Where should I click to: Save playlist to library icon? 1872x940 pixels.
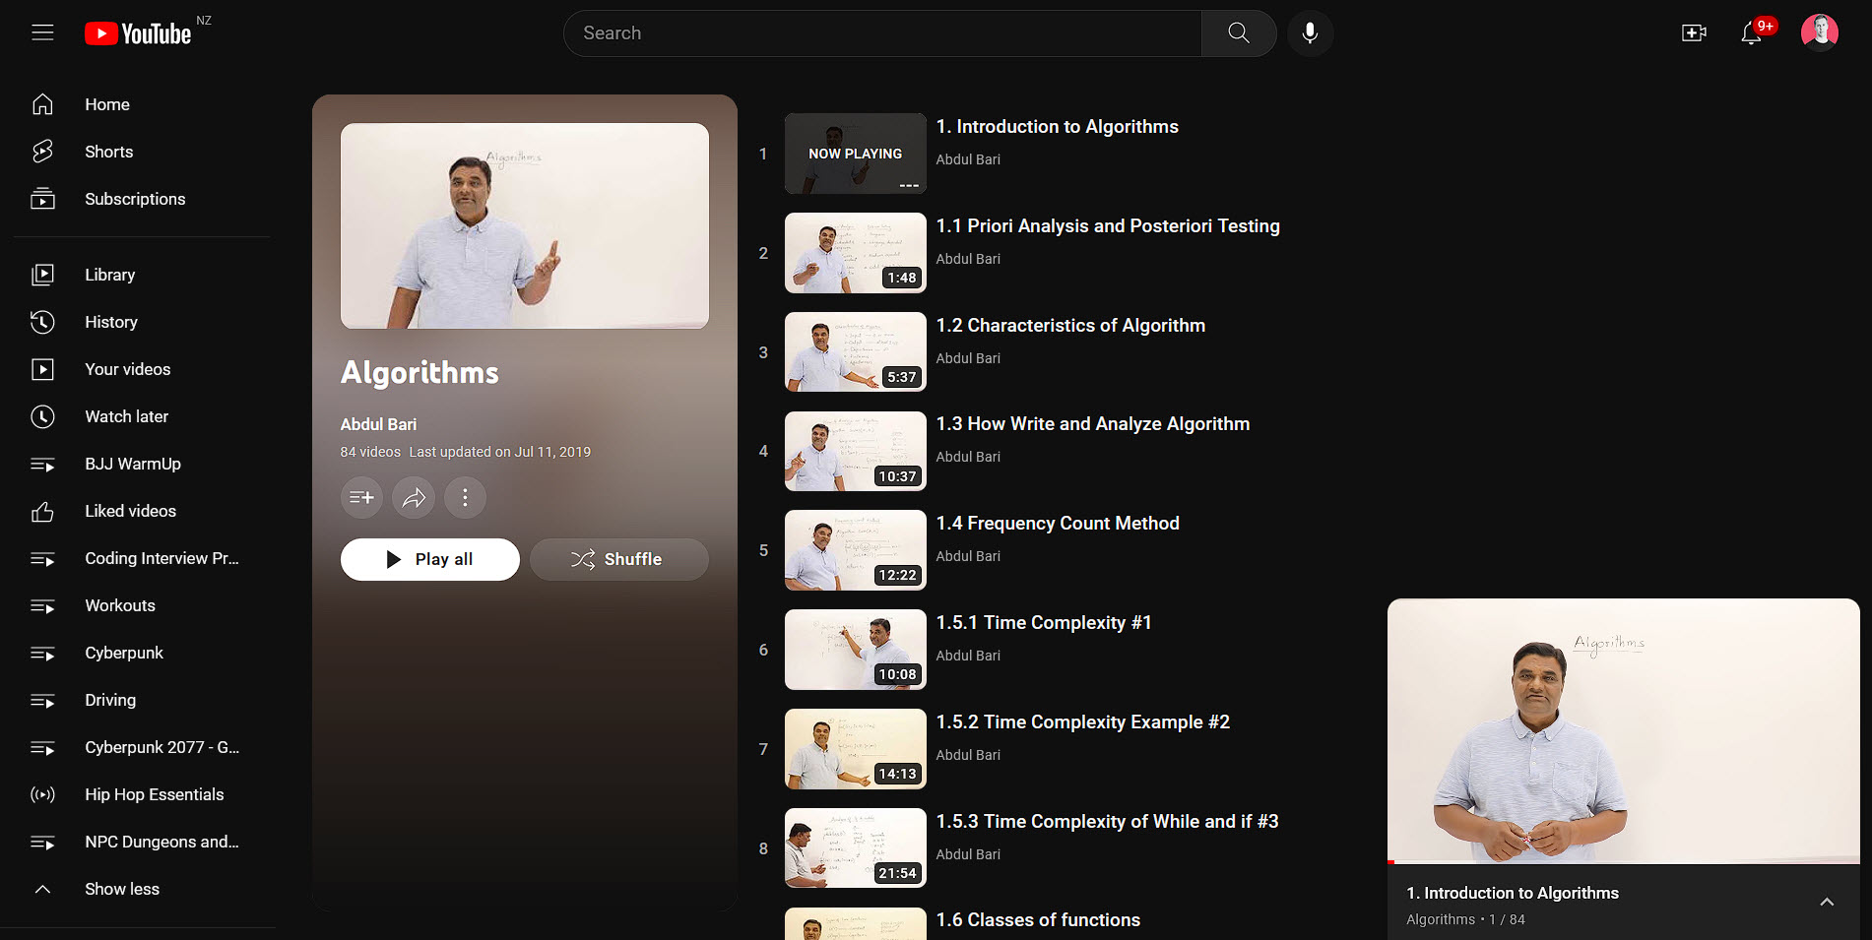pos(361,497)
